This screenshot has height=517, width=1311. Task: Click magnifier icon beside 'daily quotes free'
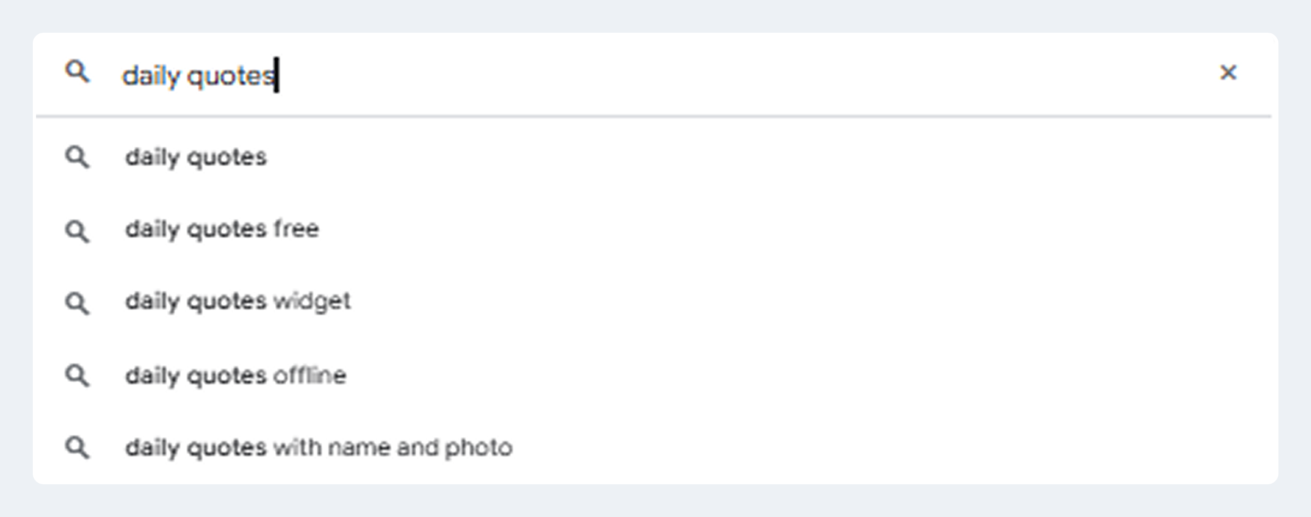coord(77,231)
